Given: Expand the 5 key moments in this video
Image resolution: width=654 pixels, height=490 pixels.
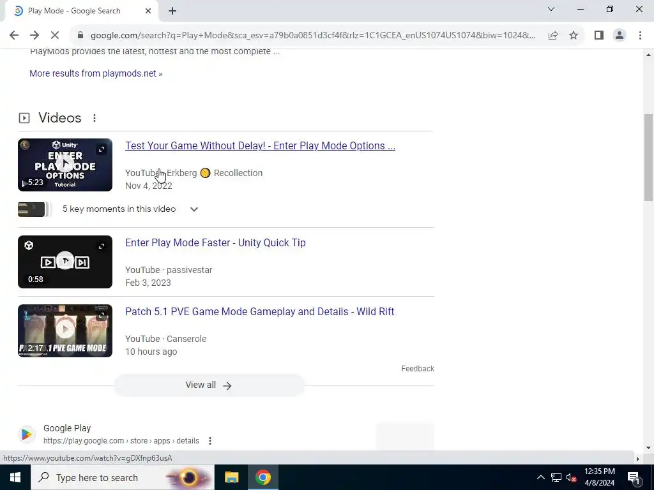Looking at the screenshot, I should [x=194, y=209].
